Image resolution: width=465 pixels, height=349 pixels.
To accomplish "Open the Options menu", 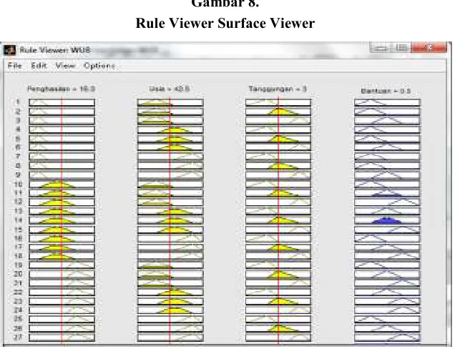I will (x=99, y=66).
